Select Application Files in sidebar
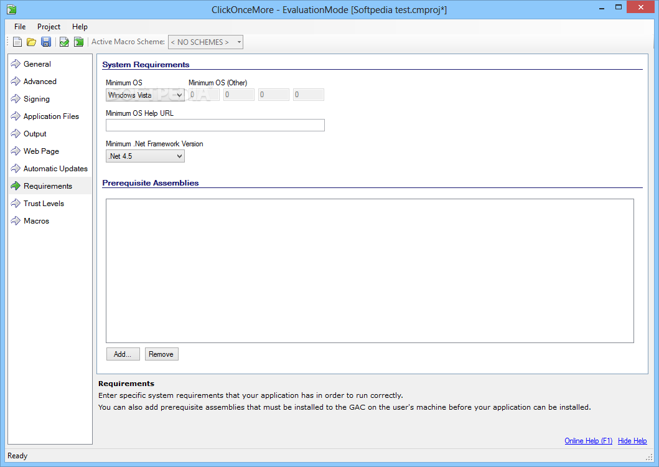The width and height of the screenshot is (659, 467). point(50,116)
